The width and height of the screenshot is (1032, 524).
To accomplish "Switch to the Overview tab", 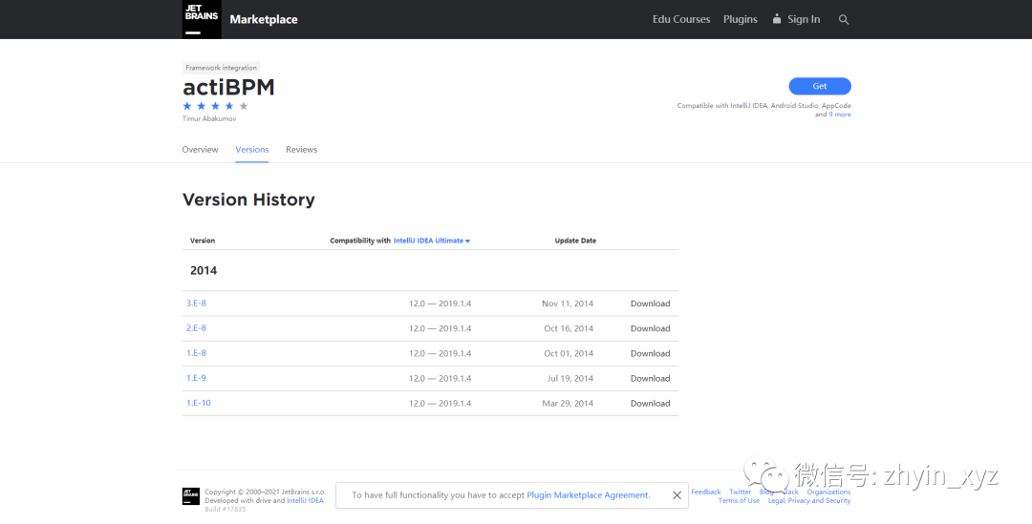I will click(200, 150).
